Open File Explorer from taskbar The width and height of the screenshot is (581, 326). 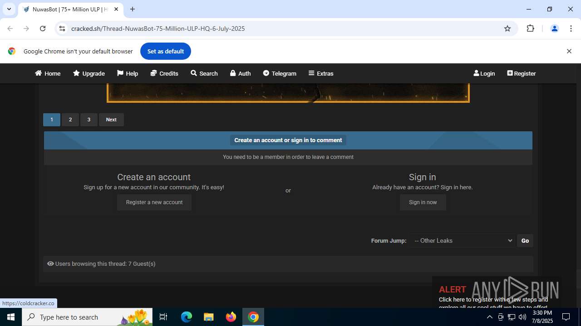pos(208,317)
